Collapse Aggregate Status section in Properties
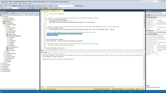Viewport: 166px width, 93px height. pyautogui.click(x=147, y=17)
